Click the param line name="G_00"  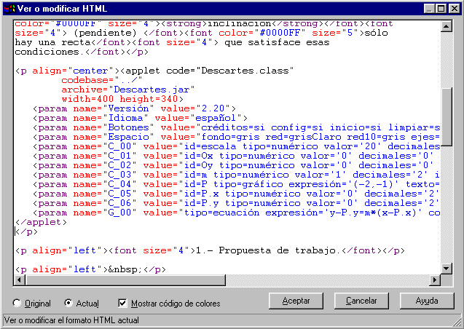tap(237, 213)
